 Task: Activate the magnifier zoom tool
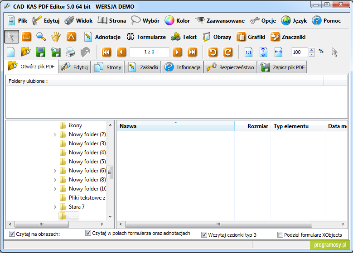tap(41, 37)
